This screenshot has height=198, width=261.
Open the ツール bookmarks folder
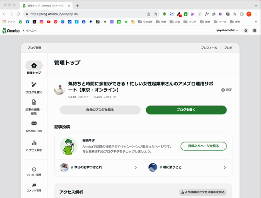pos(220,22)
